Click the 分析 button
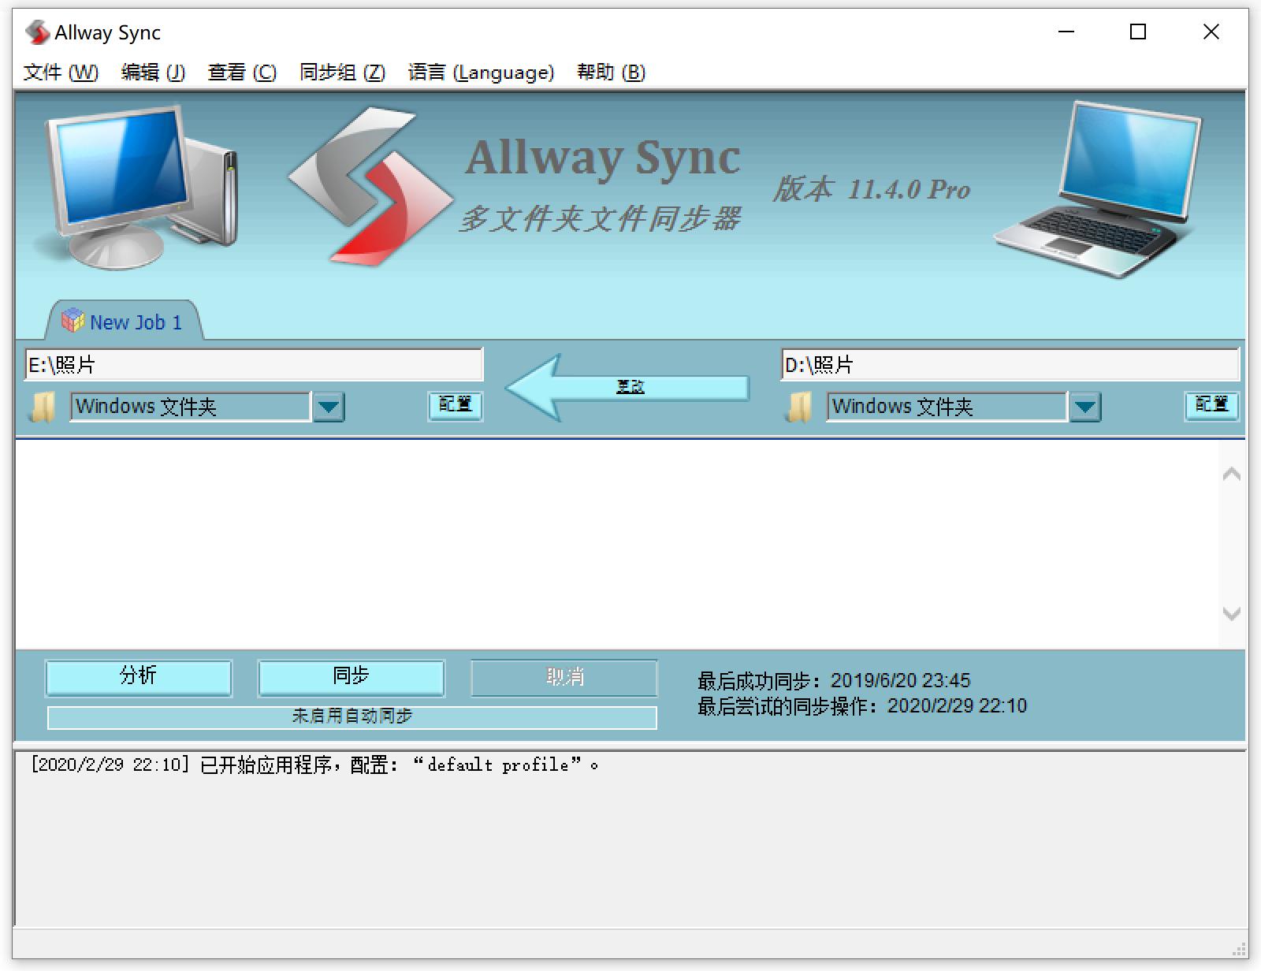The image size is (1261, 971). click(x=139, y=678)
